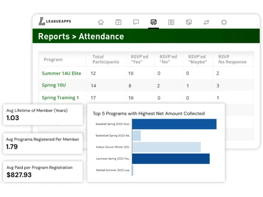The image size is (263, 197).
Task: Click the 1.79 programs value
Action: coord(12,147)
